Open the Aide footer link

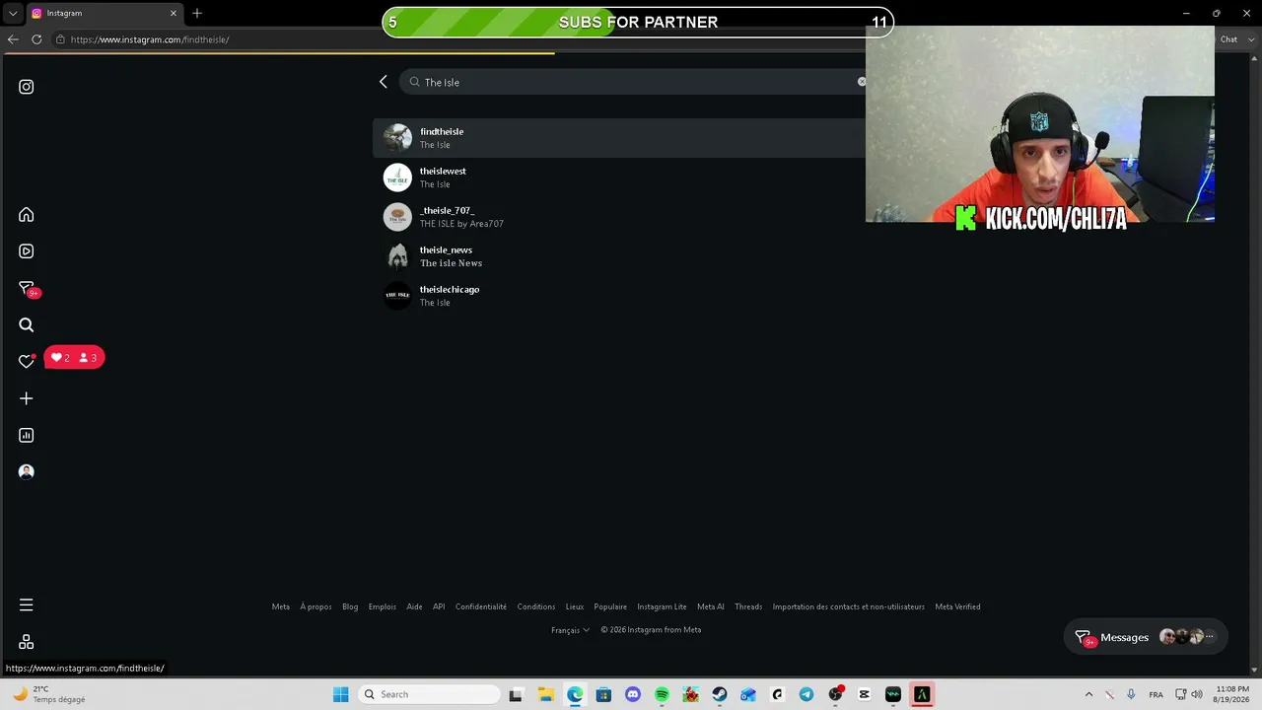point(414,607)
